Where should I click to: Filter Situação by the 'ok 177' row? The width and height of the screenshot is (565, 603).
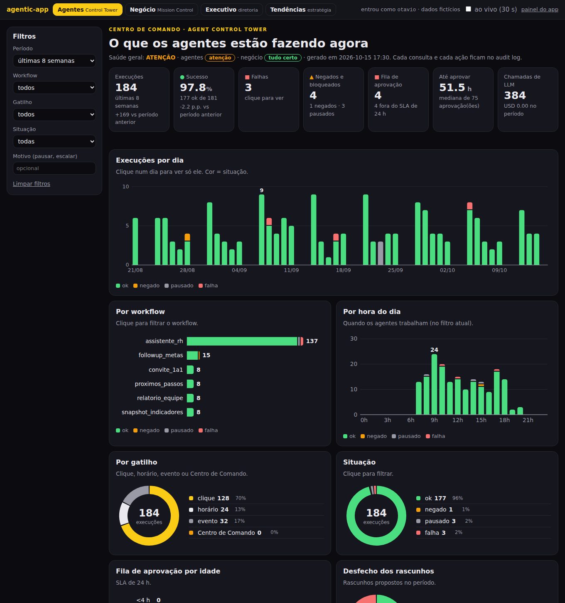click(484, 498)
